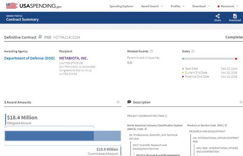This screenshot has width=243, height=156.
Task: Click the red Potential End Date marker
Action: [236, 59]
